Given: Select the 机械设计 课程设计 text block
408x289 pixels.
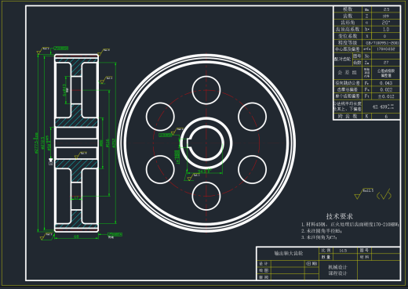Looking at the screenshot, I should coord(337,270).
